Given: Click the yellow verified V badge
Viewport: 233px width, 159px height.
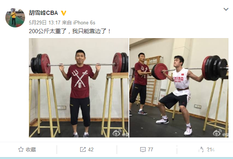Looking at the screenshot, I should tap(63, 13).
